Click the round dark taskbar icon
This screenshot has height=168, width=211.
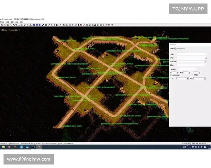click(33, 147)
